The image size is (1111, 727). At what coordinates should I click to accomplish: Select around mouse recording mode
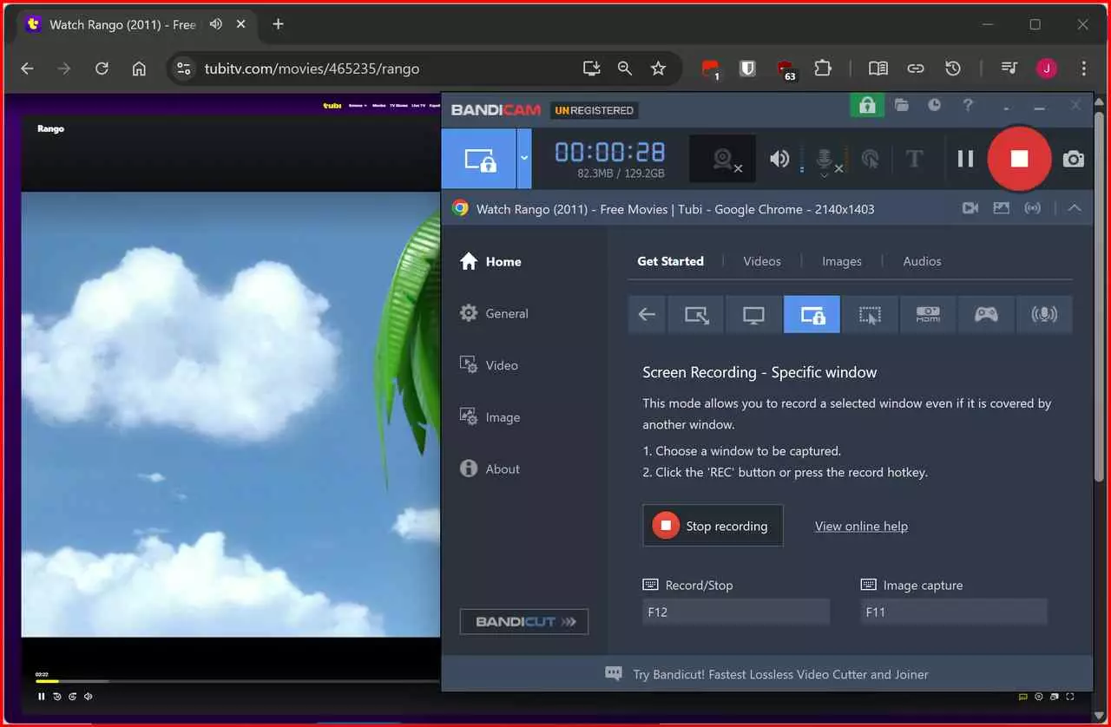870,314
